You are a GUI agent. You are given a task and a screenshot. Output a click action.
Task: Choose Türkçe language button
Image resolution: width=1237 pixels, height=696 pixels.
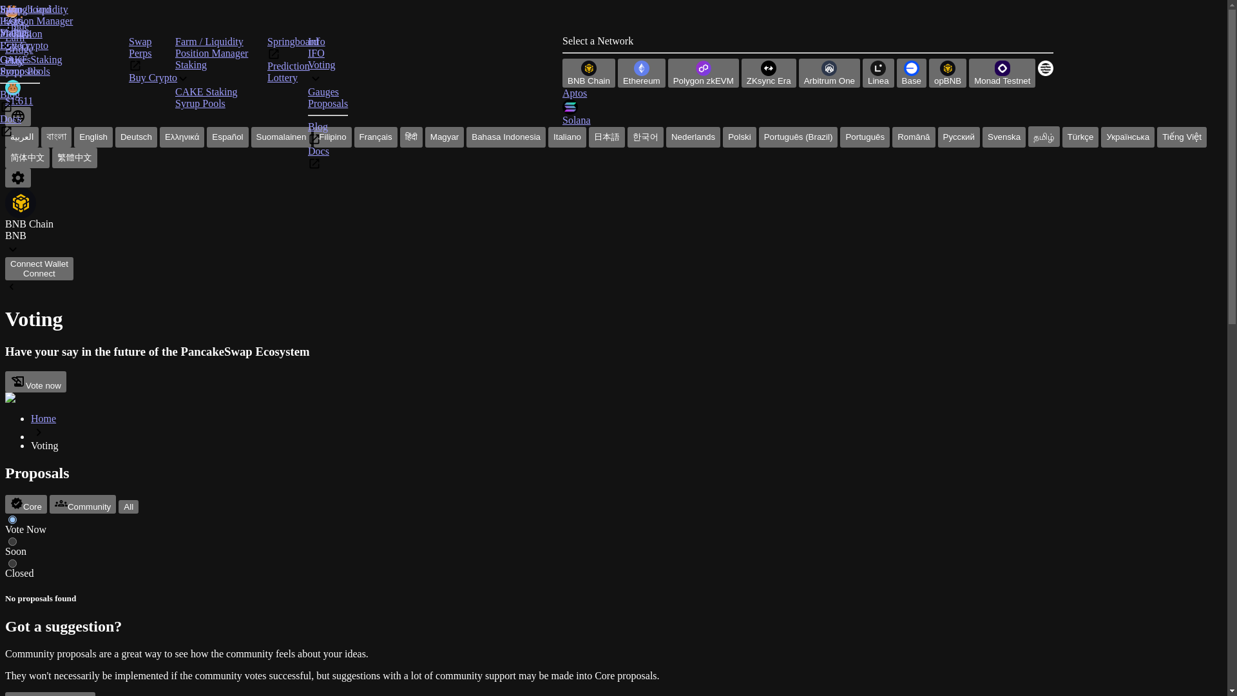1080,137
